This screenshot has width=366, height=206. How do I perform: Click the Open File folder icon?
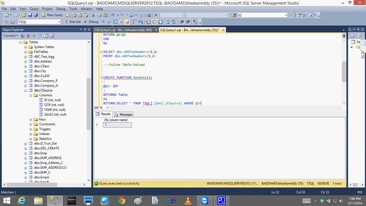24,15
